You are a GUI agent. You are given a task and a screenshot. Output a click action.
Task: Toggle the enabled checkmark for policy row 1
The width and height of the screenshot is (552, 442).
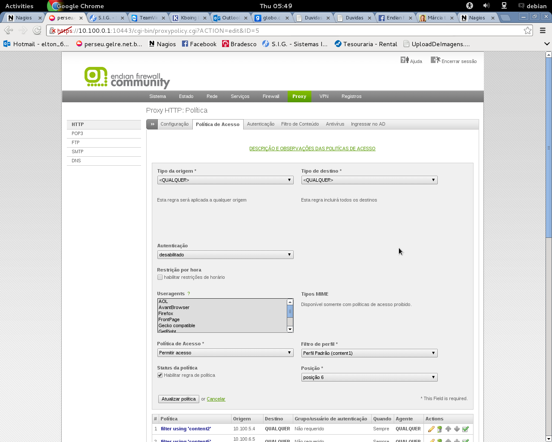click(x=465, y=429)
